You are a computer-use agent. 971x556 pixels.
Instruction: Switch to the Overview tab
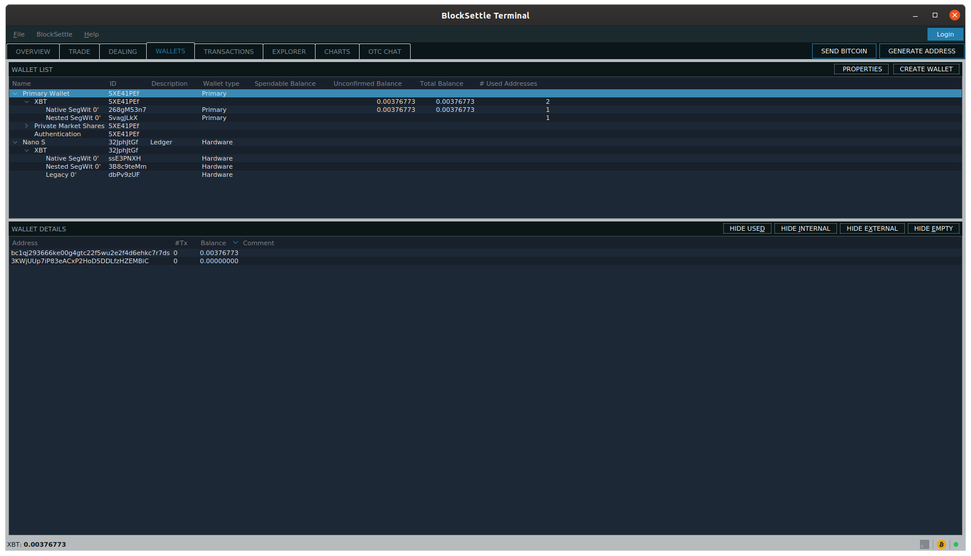click(33, 52)
